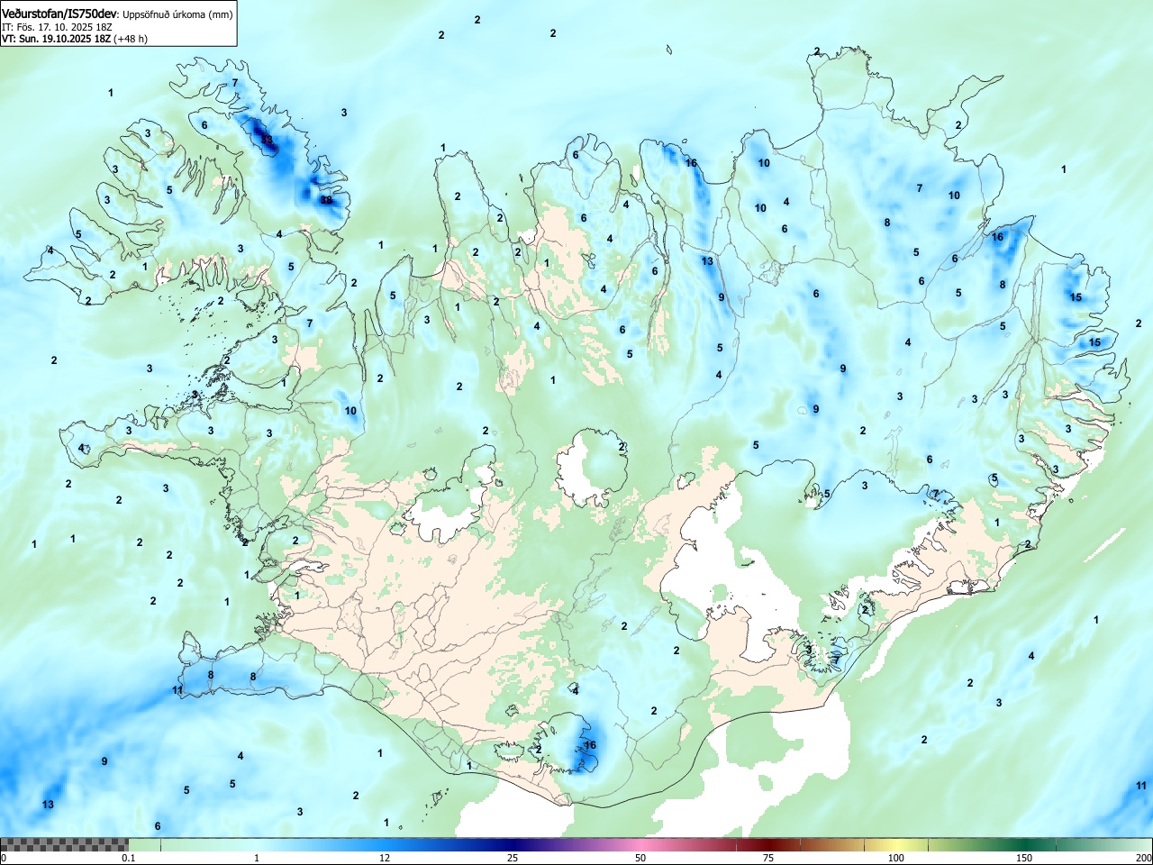Click the "Uppsöfnuð úrkoma (mm)" caption
This screenshot has height=865, width=1153.
[177, 14]
